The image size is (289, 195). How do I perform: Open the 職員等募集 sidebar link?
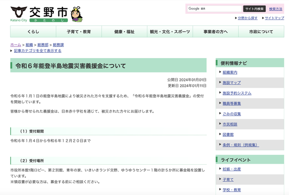click(232, 104)
